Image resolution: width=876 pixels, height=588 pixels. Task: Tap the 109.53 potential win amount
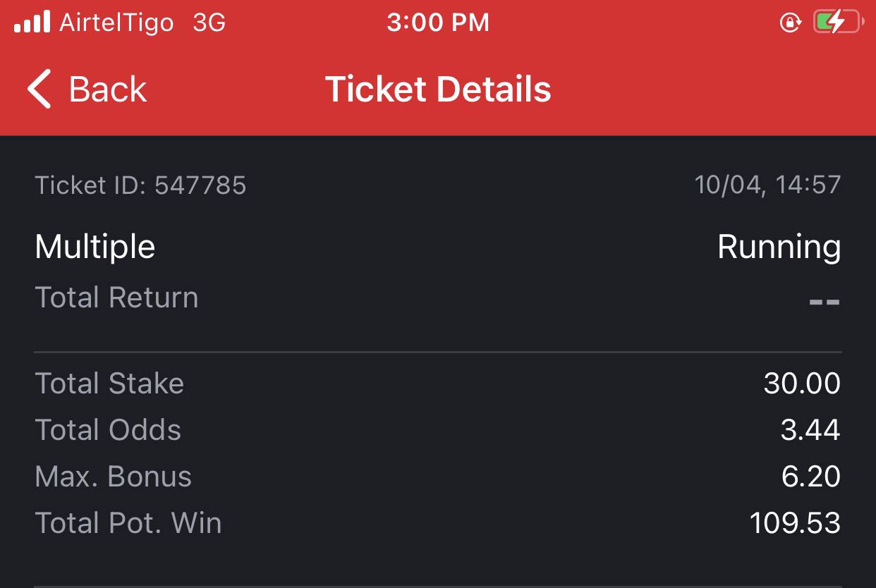(795, 523)
